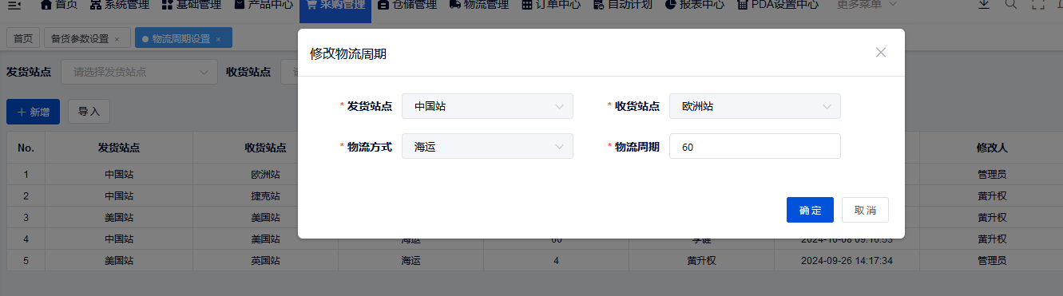
Task: Toggle the fullscreen icon in top bar
Action: point(1038,4)
